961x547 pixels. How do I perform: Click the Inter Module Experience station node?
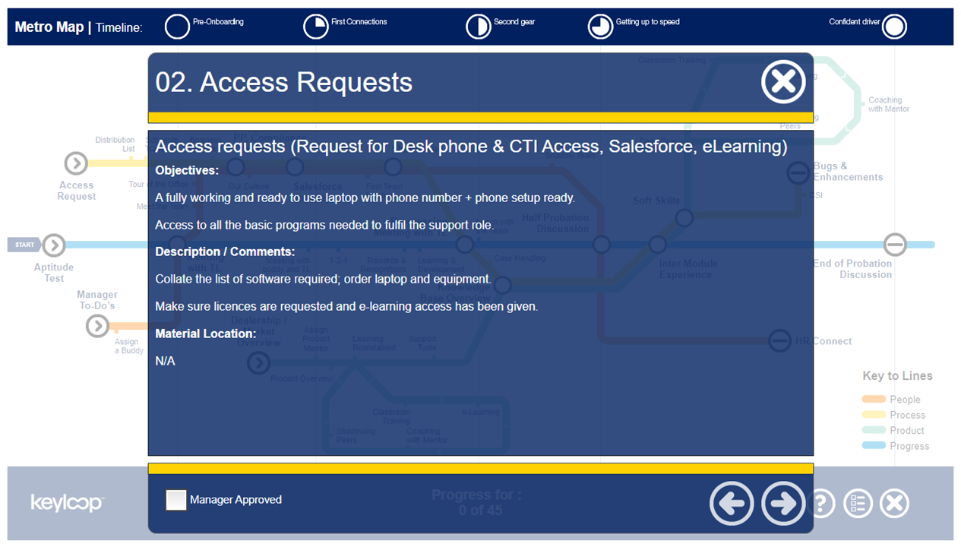[x=658, y=245]
